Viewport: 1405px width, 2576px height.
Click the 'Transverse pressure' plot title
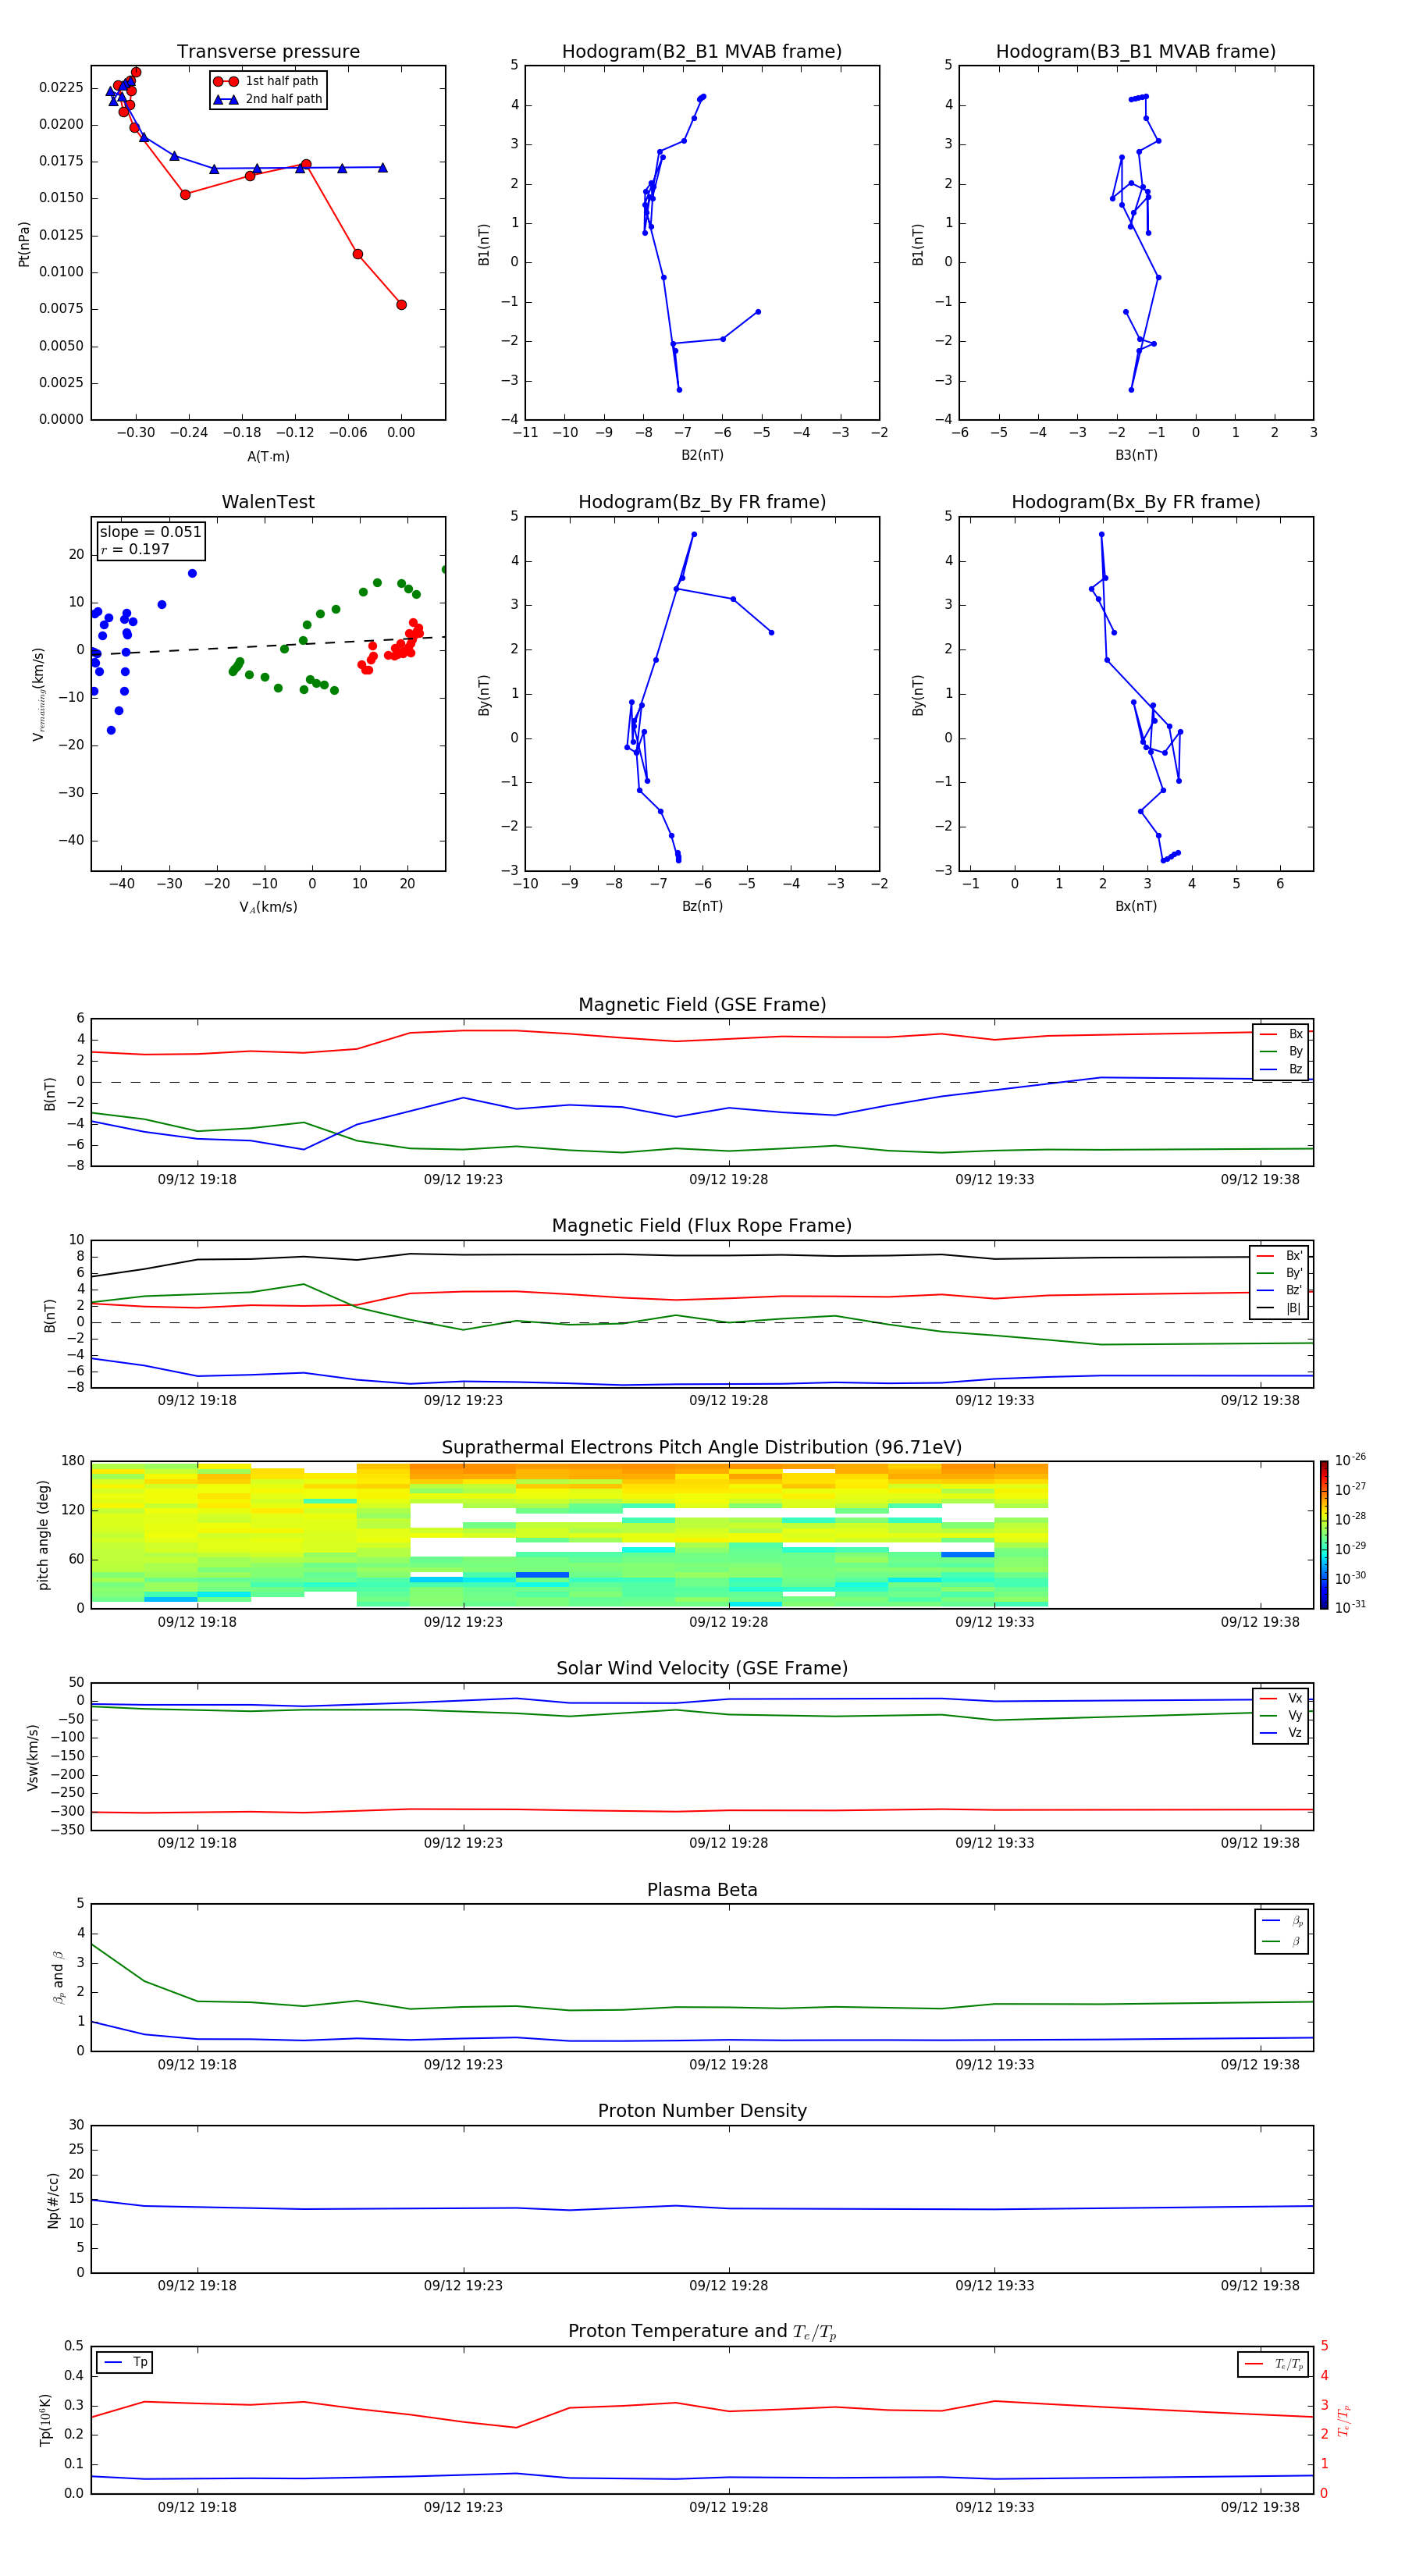coord(268,52)
